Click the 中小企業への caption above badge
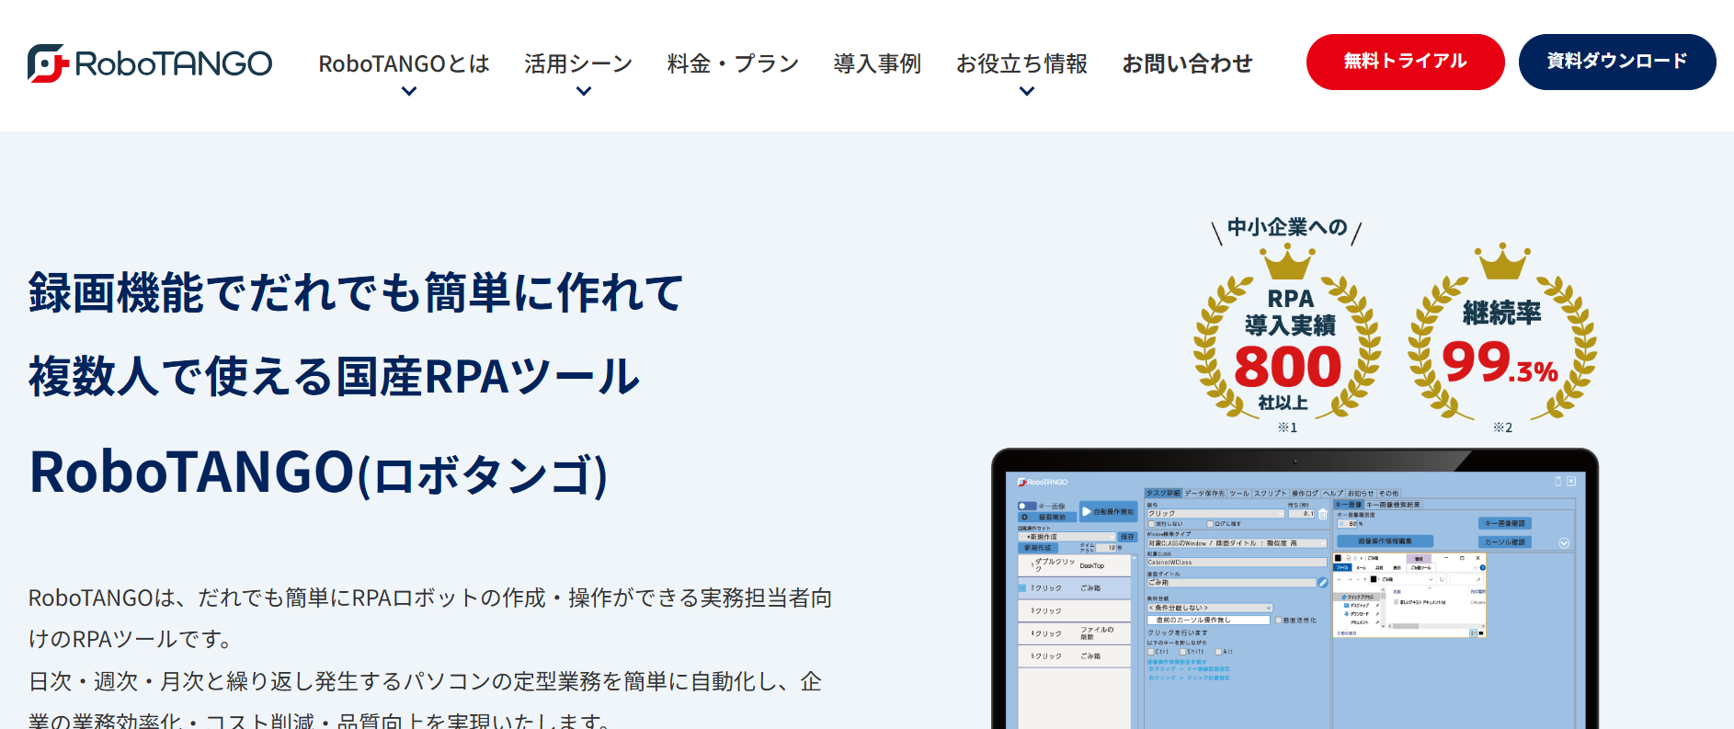This screenshot has width=1734, height=729. tap(1287, 227)
